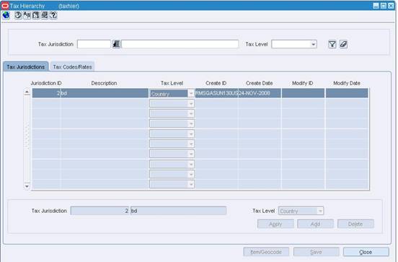Click the Tax Jurisdiction code field in filter
Image resolution: width=398 pixels, height=262 pixels.
pos(94,44)
